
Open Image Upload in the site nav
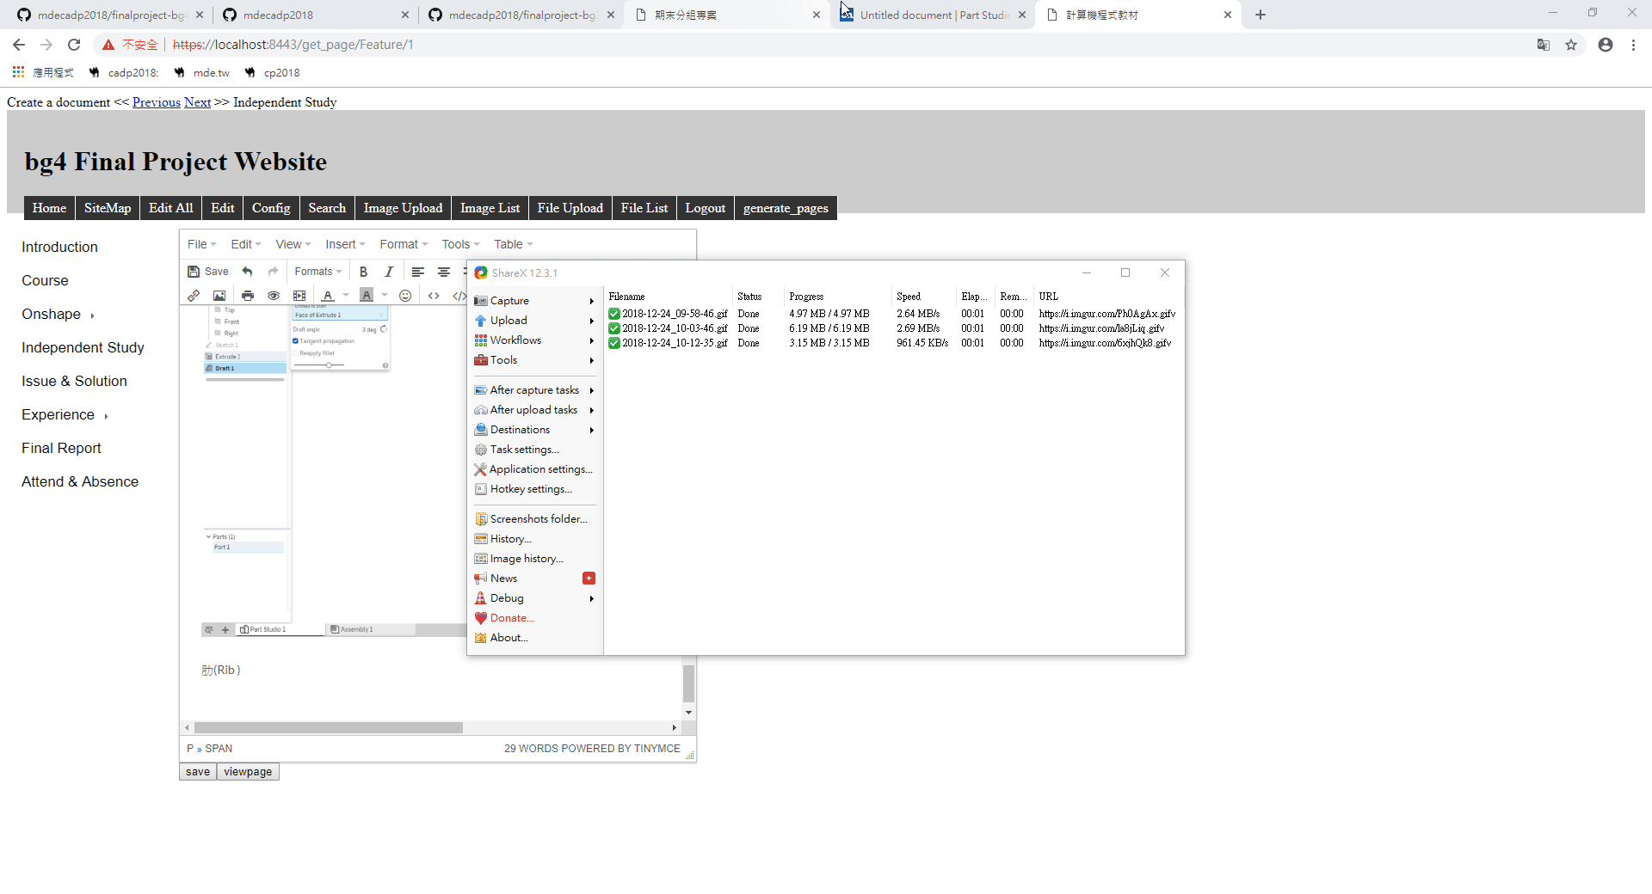(403, 208)
